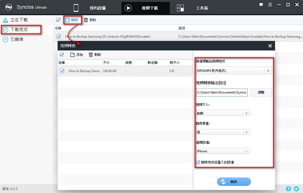Select 已轉換 in the sidebar
The image size is (303, 193).
coord(17,40)
